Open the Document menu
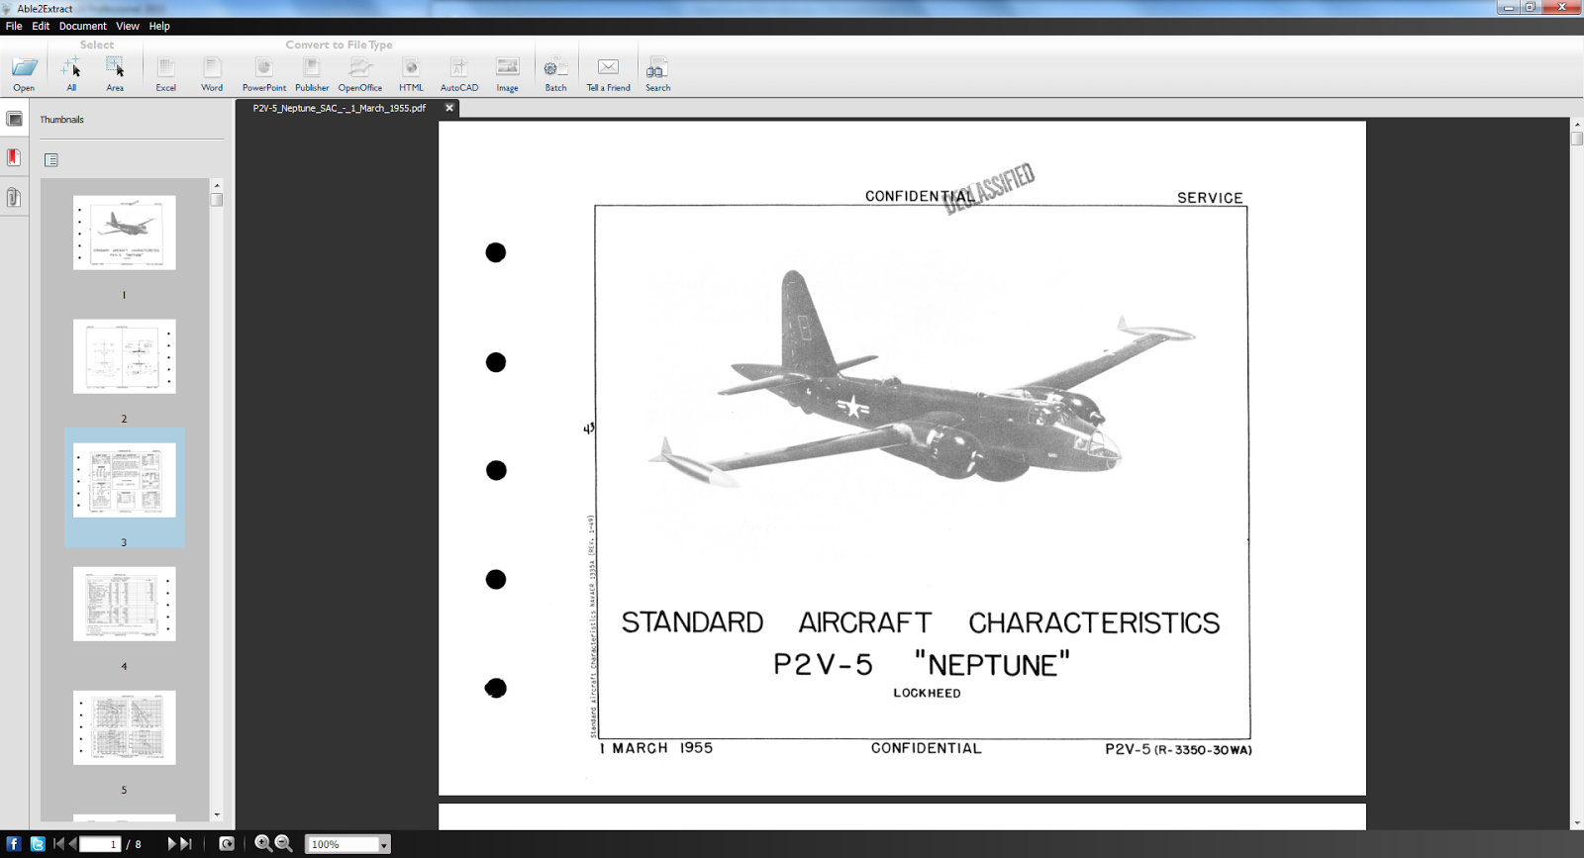 click(x=82, y=26)
